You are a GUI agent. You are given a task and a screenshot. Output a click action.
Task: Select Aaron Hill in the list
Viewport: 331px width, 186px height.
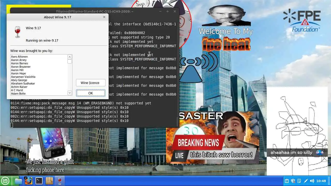tap(39, 70)
